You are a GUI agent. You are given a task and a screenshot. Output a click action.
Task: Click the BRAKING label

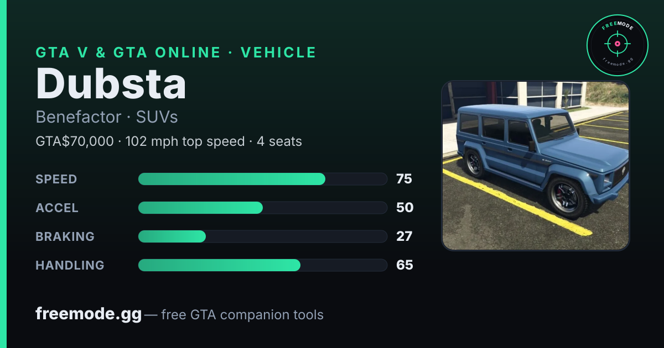point(65,236)
